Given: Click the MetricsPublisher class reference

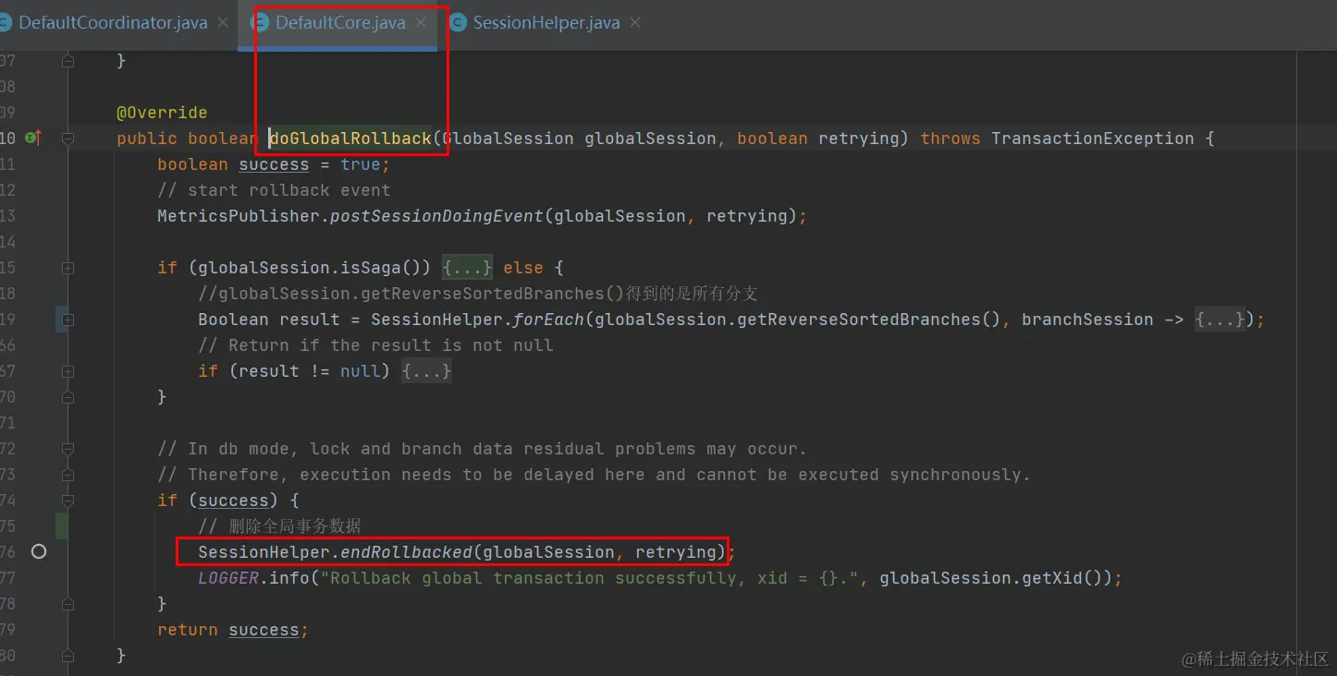Looking at the screenshot, I should click(239, 216).
